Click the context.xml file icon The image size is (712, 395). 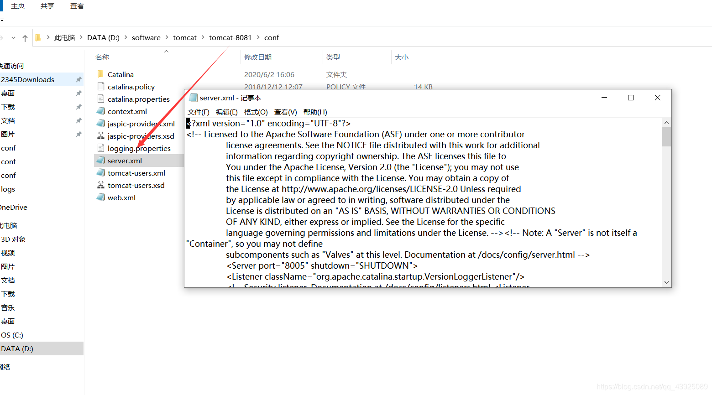[100, 111]
